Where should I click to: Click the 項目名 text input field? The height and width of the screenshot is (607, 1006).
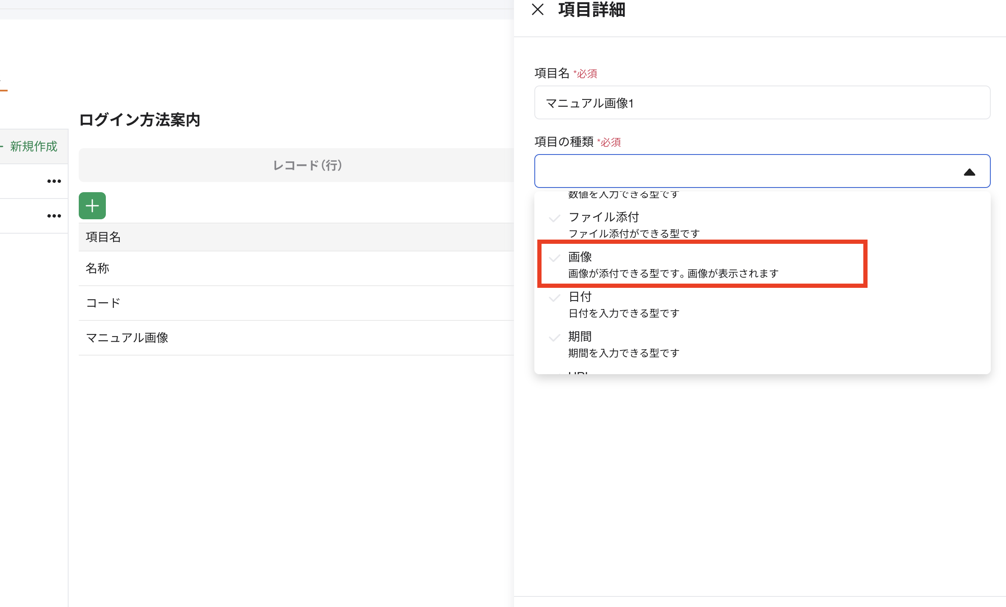click(x=762, y=103)
